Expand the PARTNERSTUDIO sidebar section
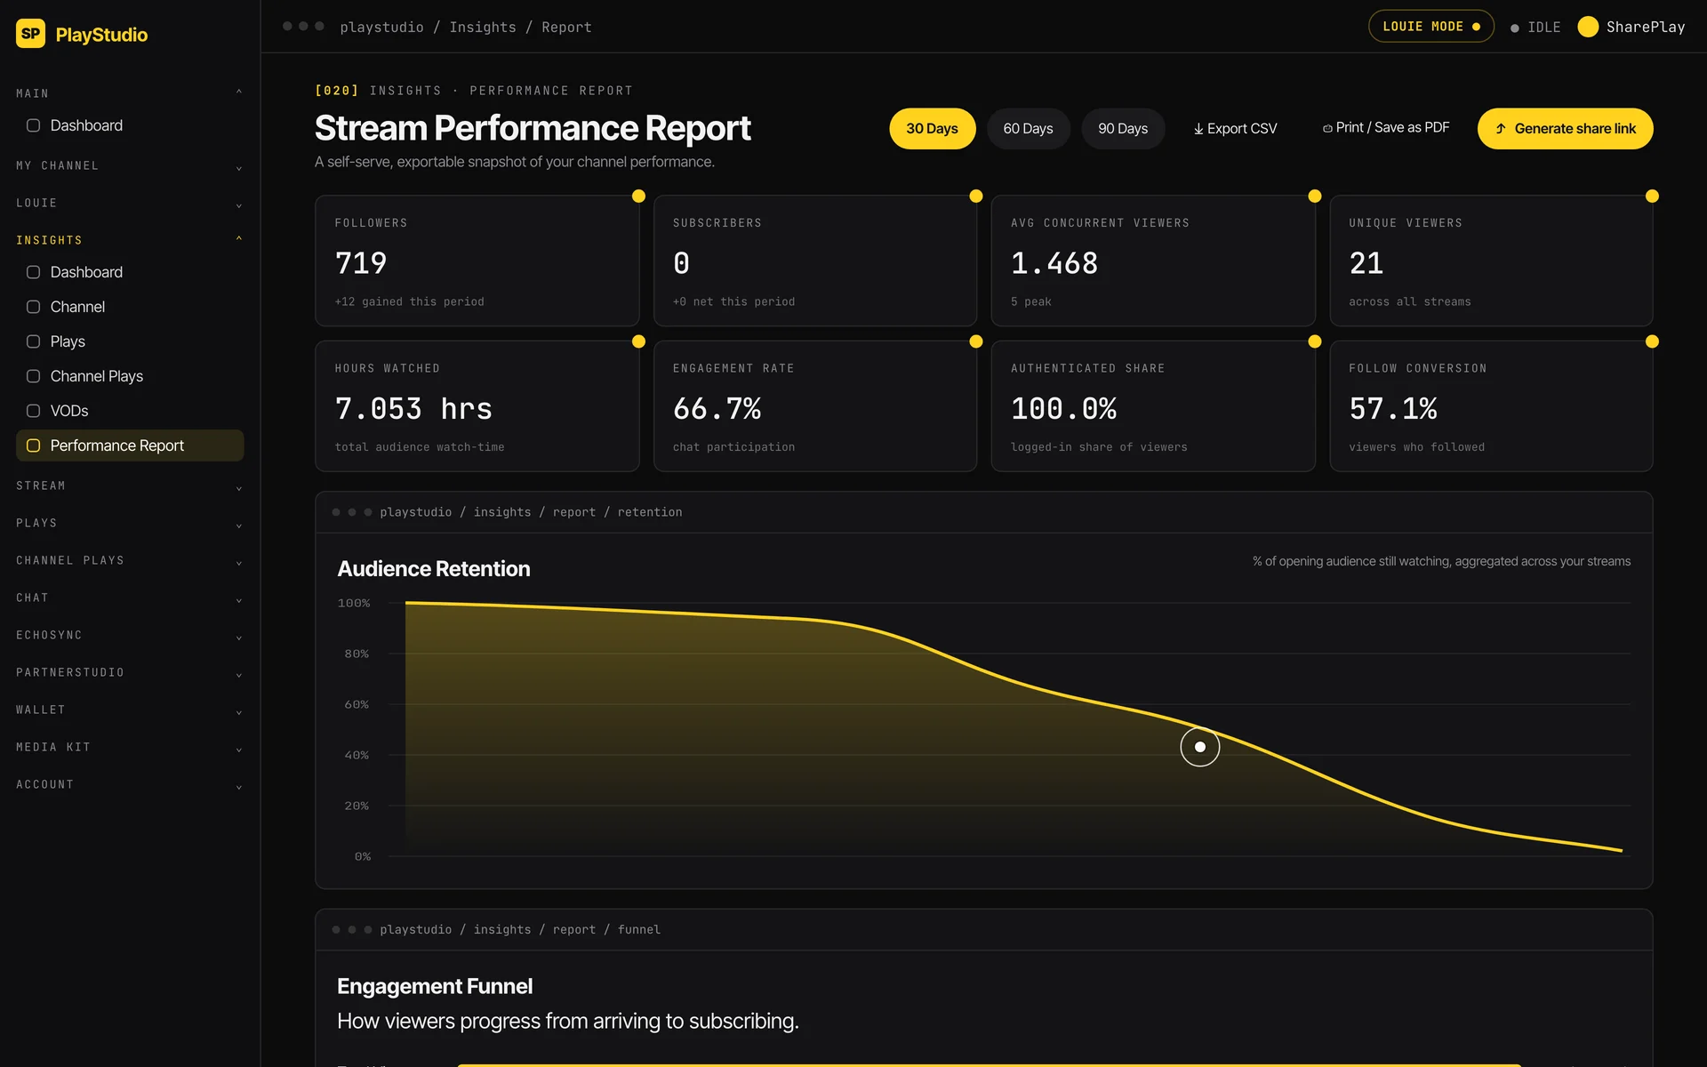Image resolution: width=1707 pixels, height=1067 pixels. 129,673
